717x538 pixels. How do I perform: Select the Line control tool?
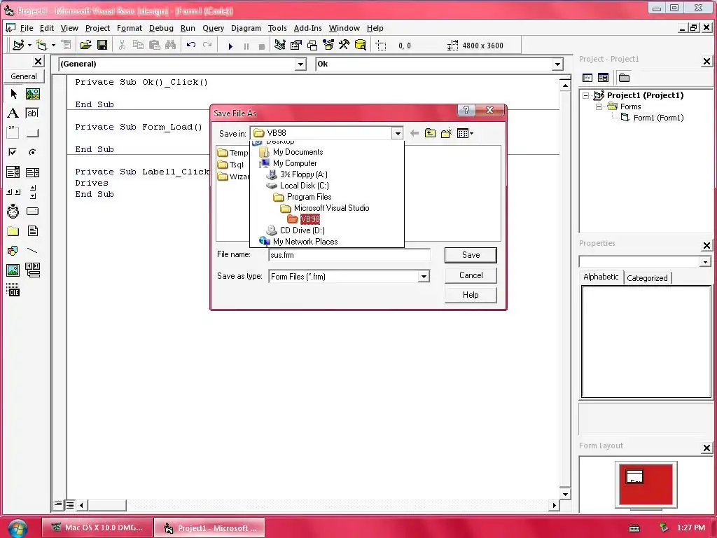pyautogui.click(x=32, y=251)
